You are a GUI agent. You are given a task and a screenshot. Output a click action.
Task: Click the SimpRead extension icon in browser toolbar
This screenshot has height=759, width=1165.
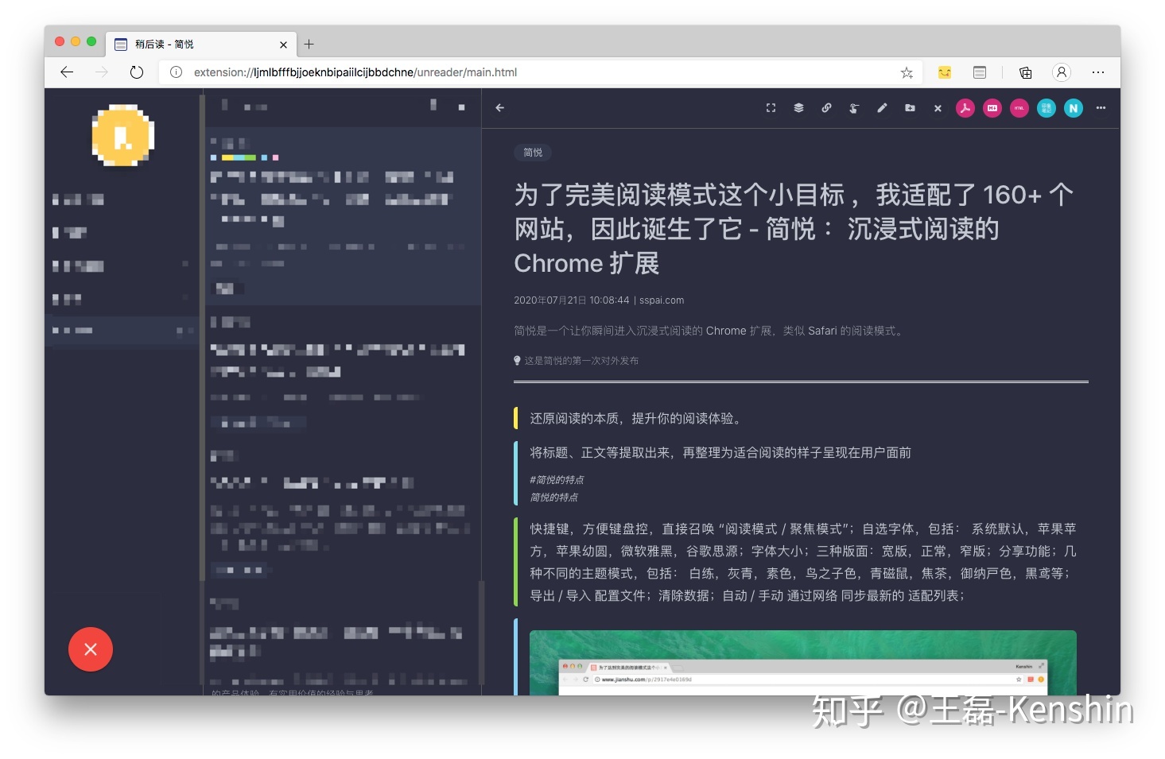(980, 72)
